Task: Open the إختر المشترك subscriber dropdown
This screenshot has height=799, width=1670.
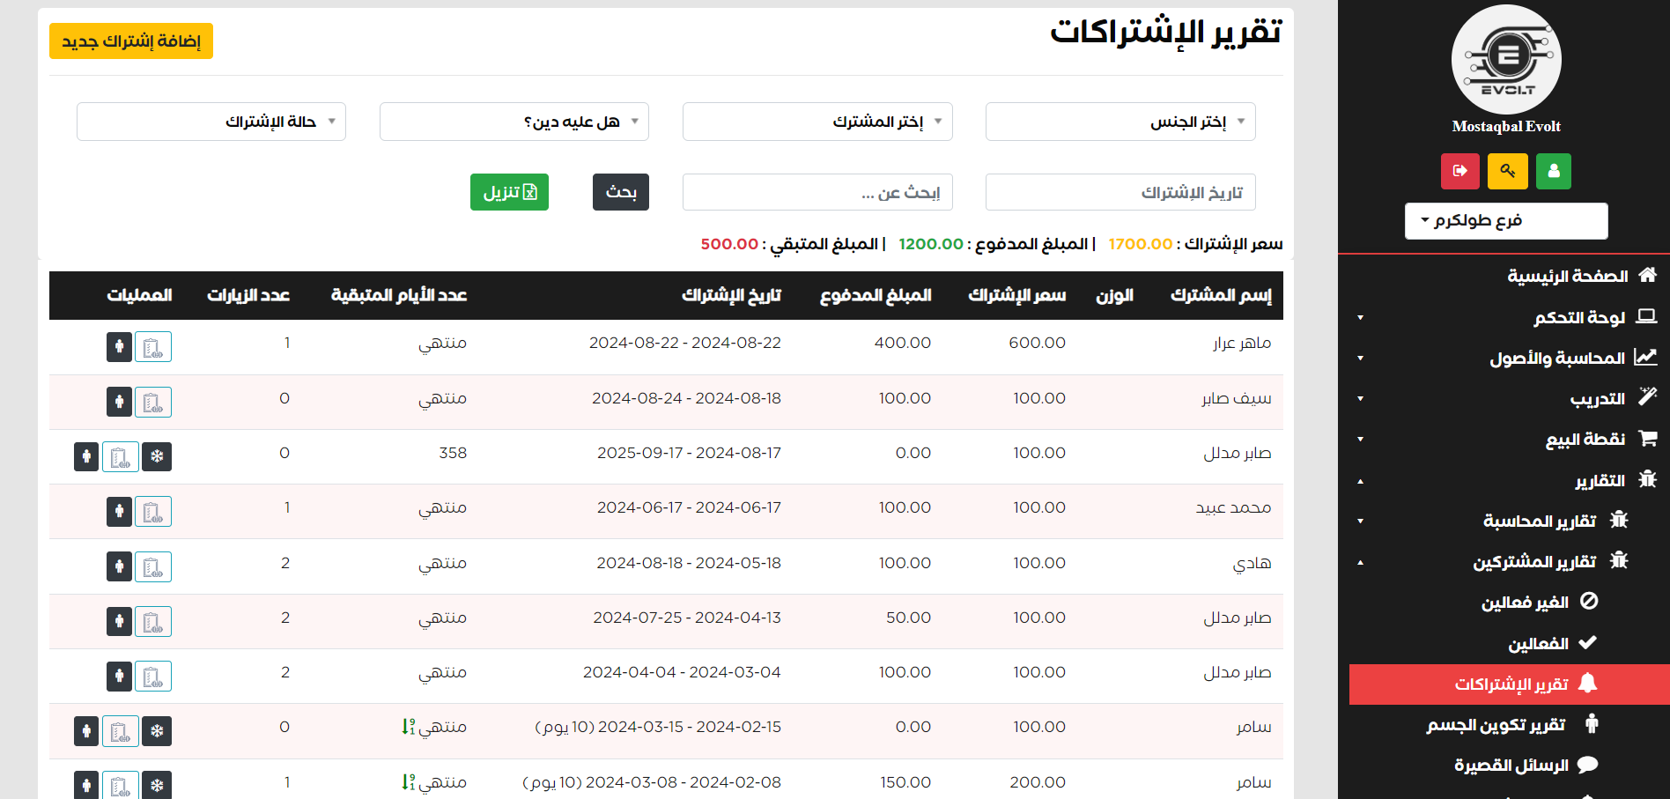Action: coord(817,122)
